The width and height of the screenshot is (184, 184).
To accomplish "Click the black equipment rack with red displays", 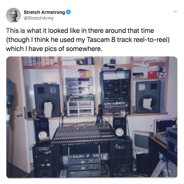I will [x=116, y=92].
